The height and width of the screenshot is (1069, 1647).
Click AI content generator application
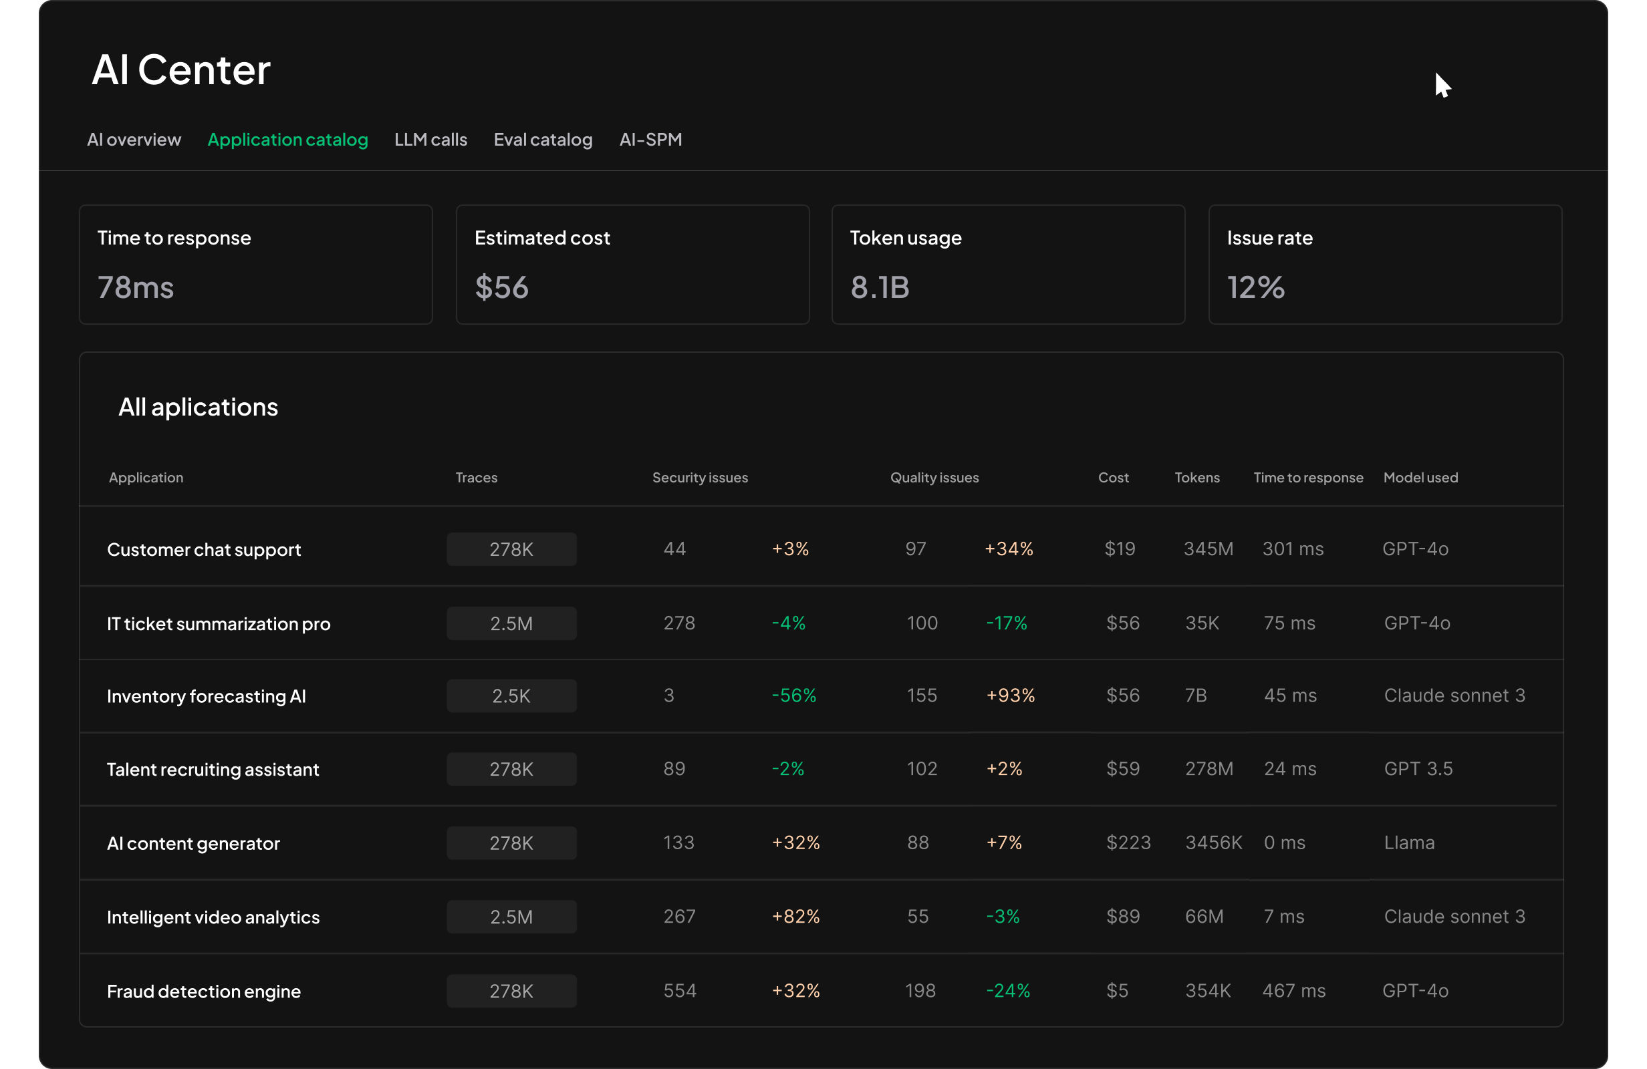pyautogui.click(x=193, y=843)
